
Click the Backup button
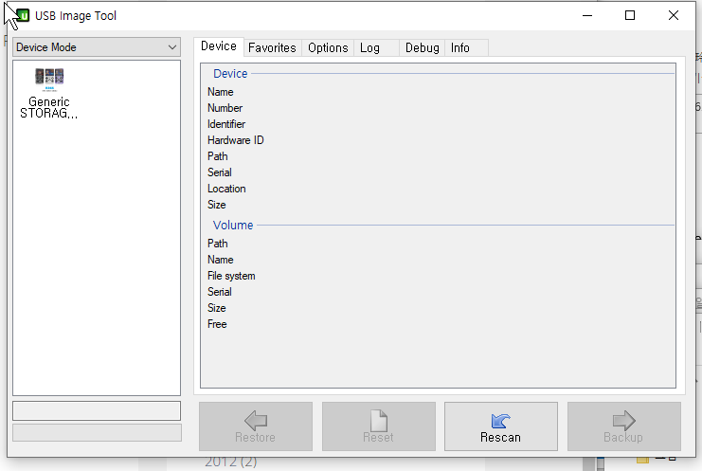(624, 426)
